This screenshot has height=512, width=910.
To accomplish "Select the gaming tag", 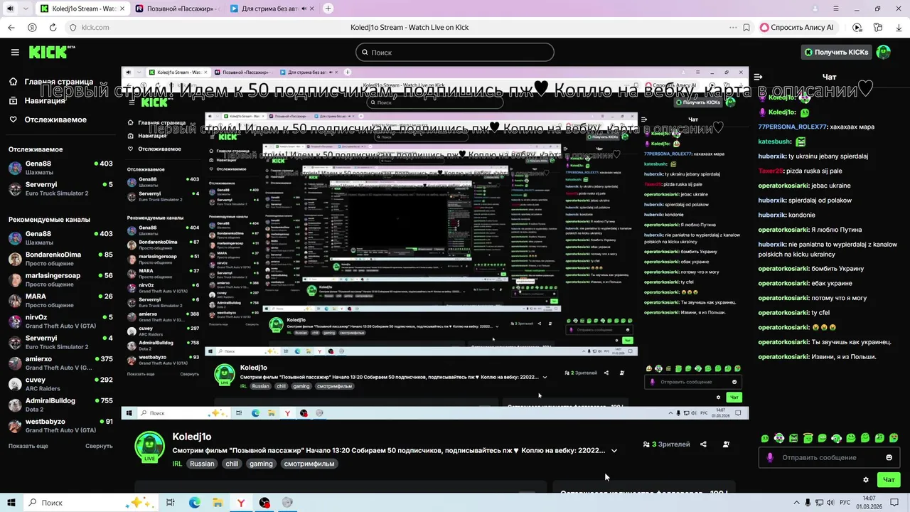I will pos(261,464).
